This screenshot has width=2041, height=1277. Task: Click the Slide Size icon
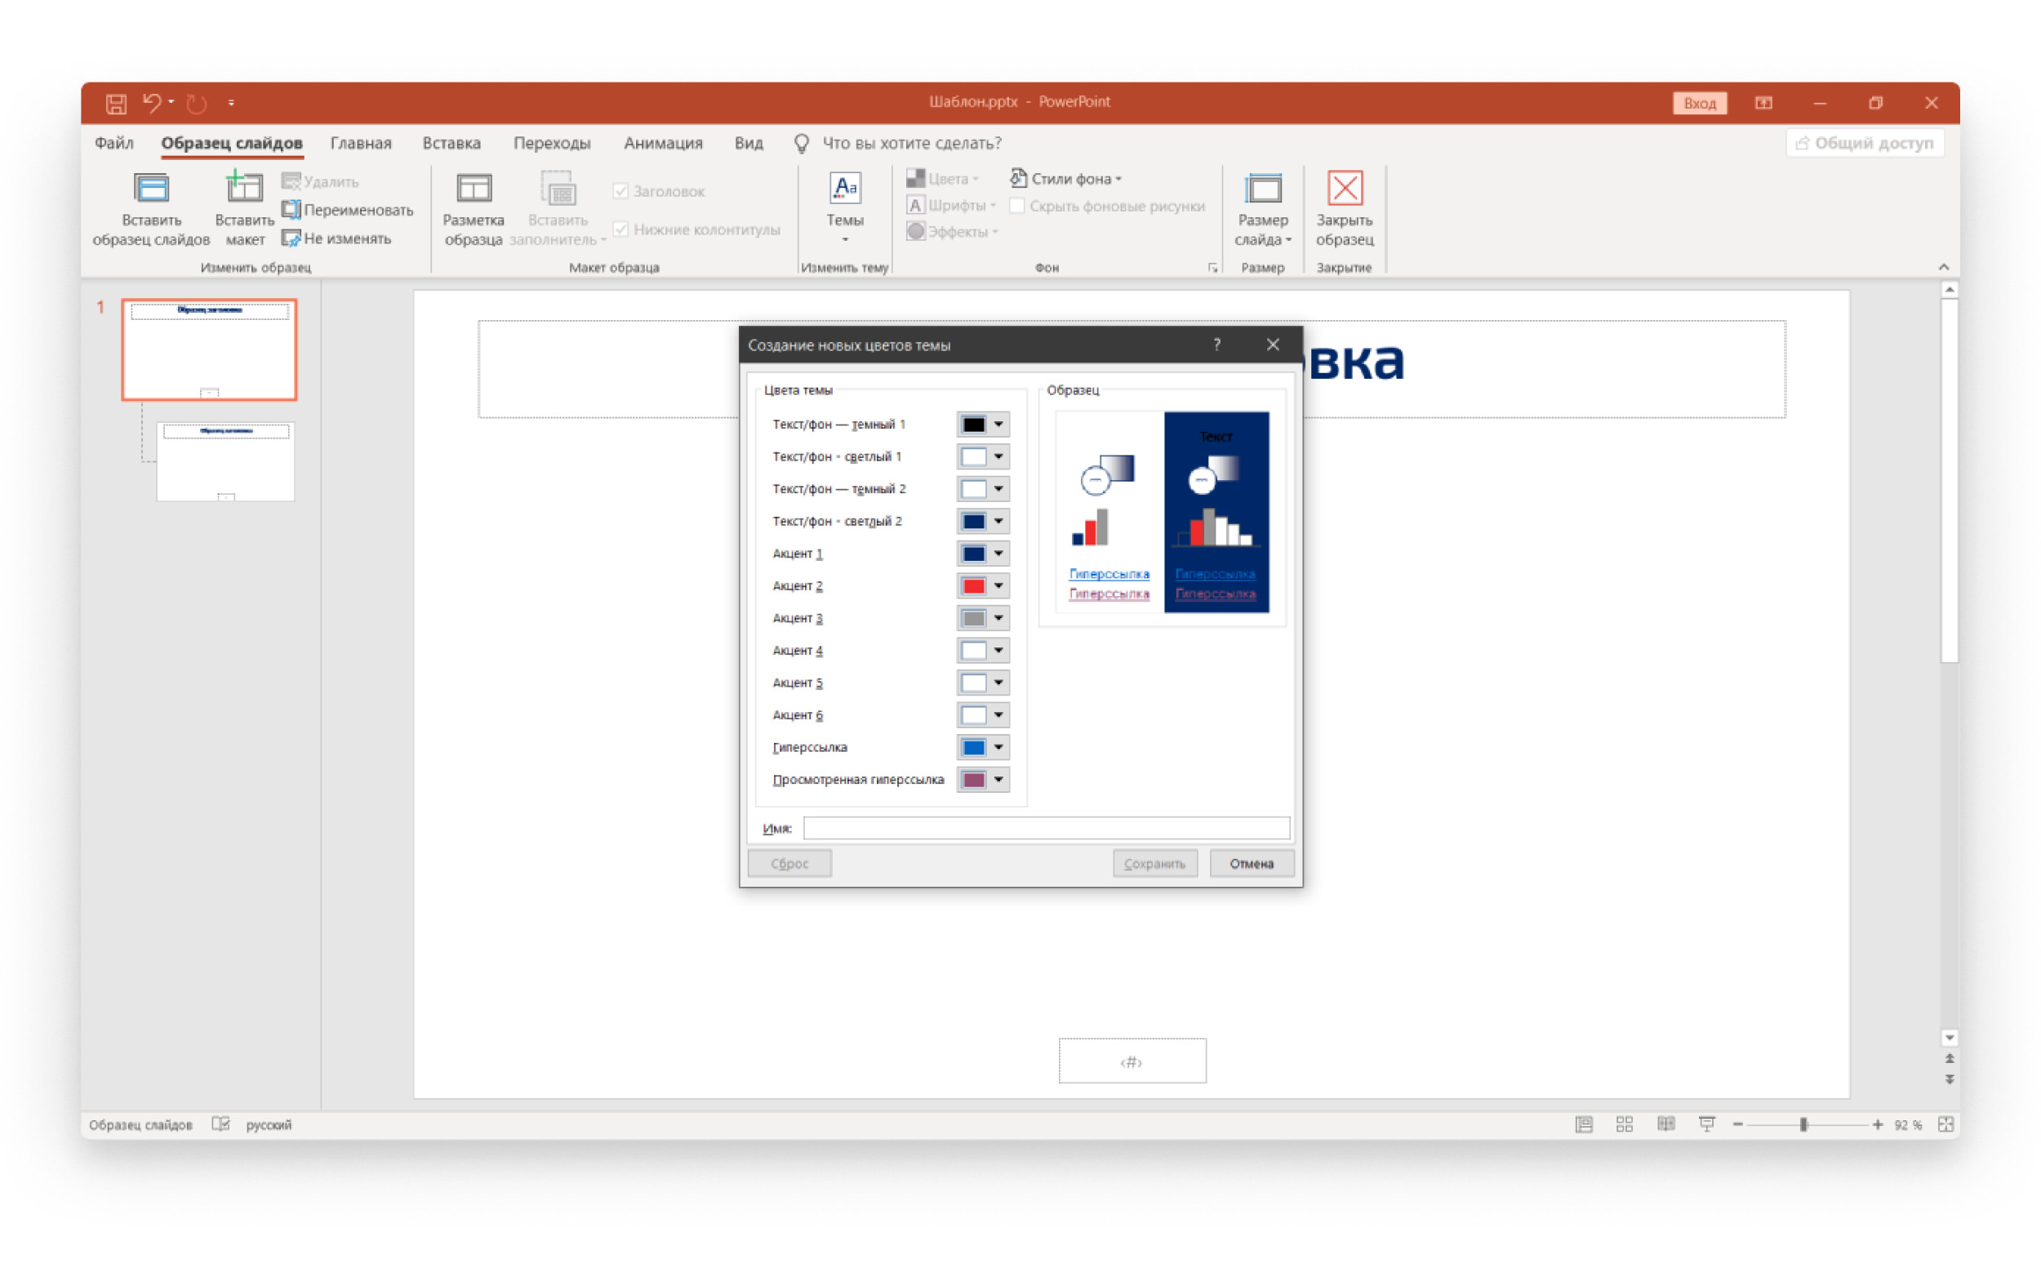click(1261, 189)
